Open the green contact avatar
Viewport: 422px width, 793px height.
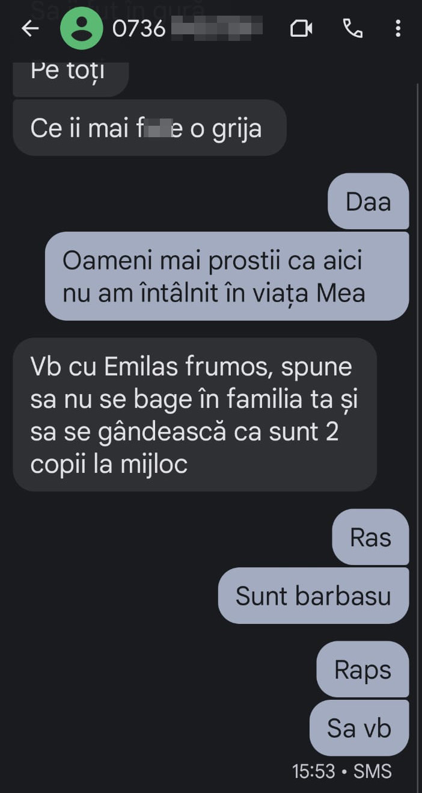point(81,28)
